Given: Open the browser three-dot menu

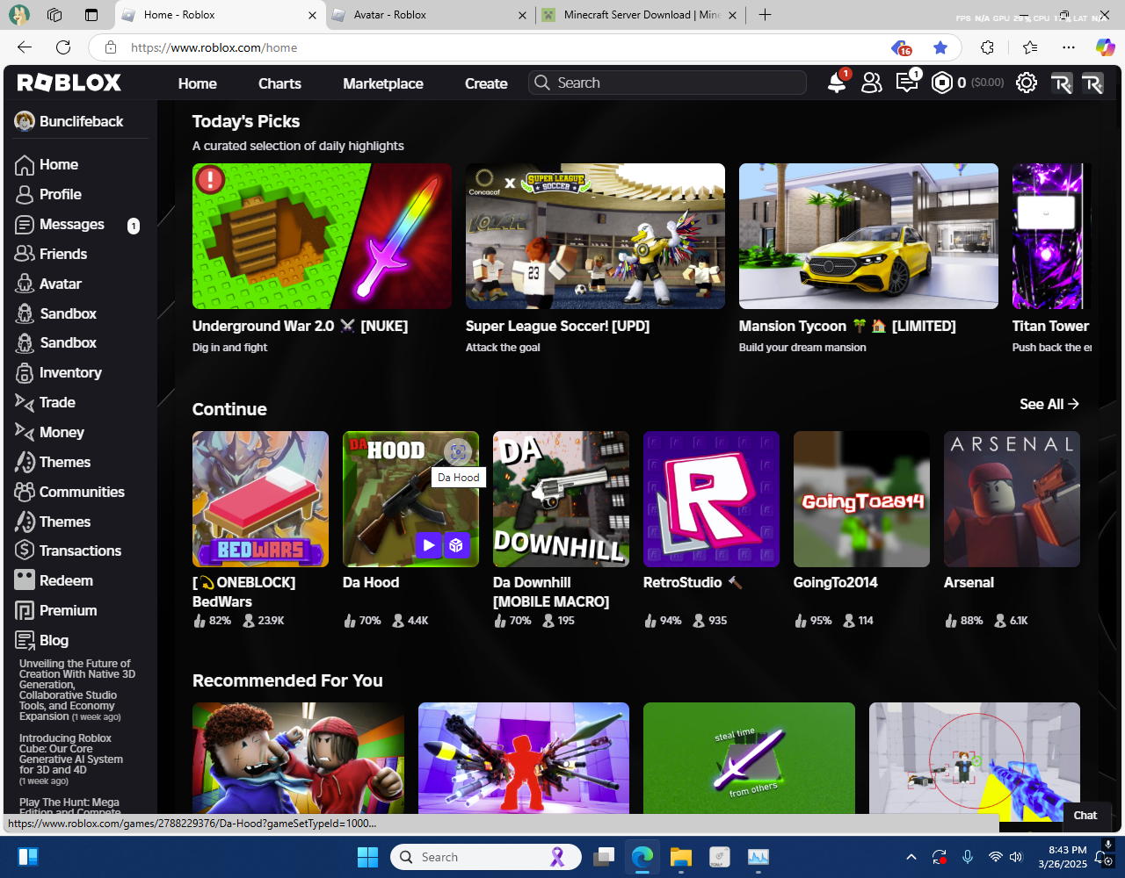Looking at the screenshot, I should coord(1069,47).
